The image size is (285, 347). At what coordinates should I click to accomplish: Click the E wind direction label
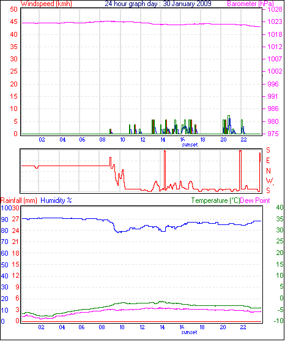pyautogui.click(x=268, y=161)
